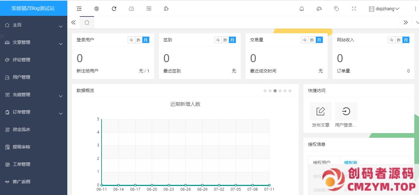Open the website globe icon
The image size is (419, 195).
click(97, 9)
